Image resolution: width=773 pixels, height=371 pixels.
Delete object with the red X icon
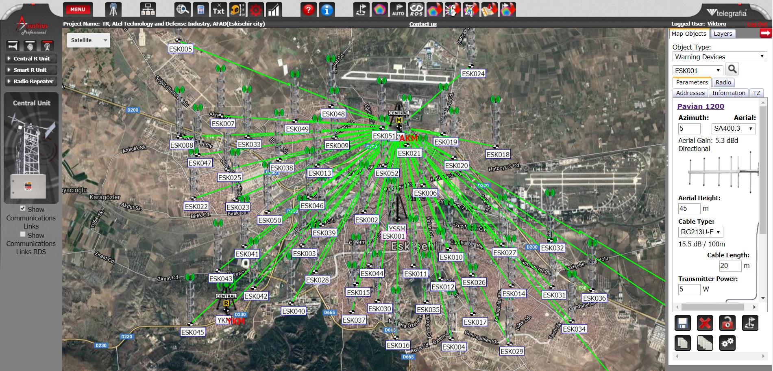[705, 323]
